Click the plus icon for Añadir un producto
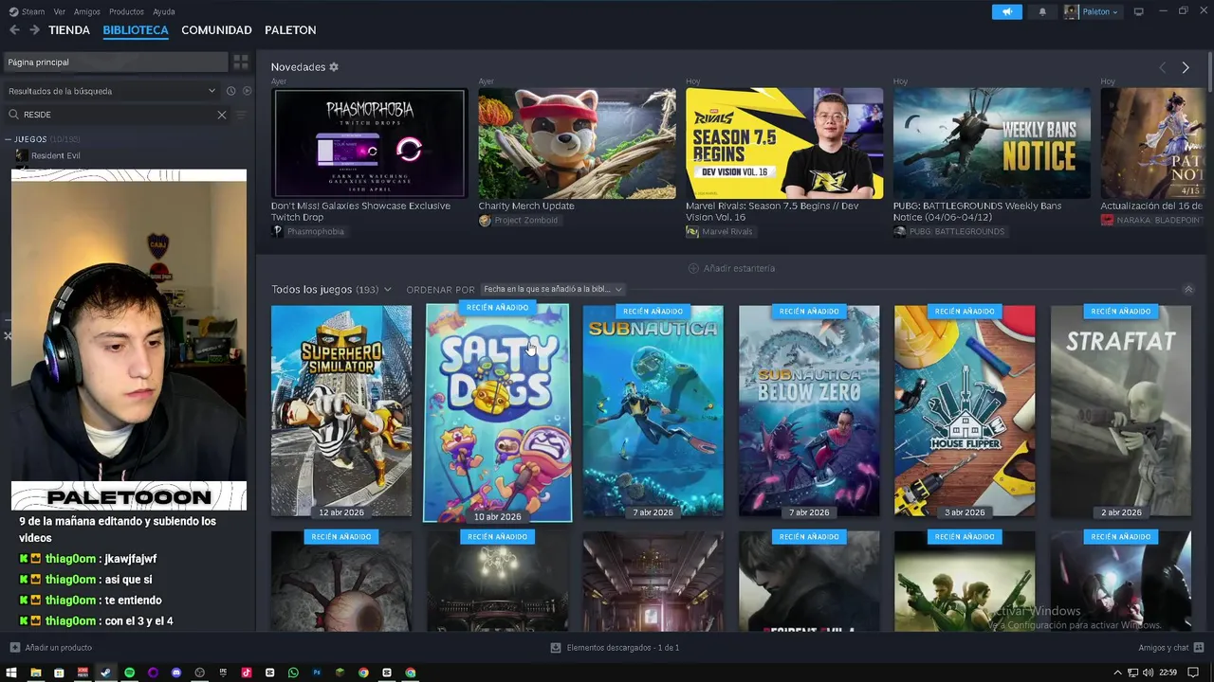Image resolution: width=1214 pixels, height=682 pixels. [14, 648]
